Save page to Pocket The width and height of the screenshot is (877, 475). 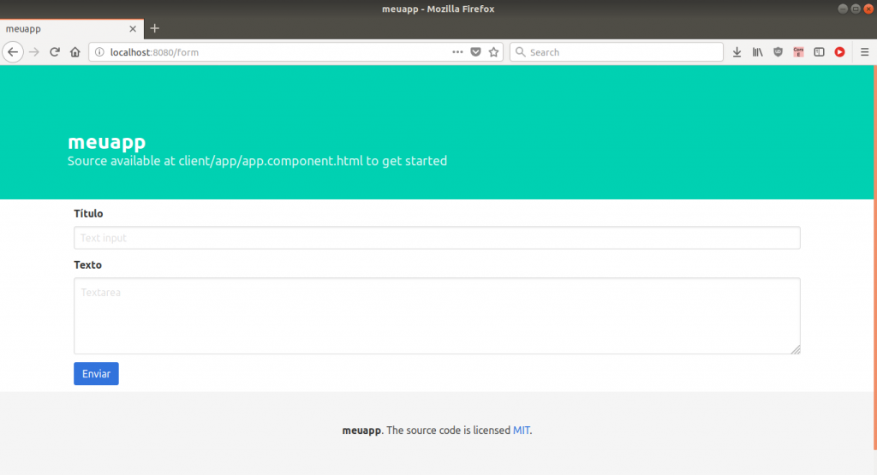pyautogui.click(x=476, y=52)
